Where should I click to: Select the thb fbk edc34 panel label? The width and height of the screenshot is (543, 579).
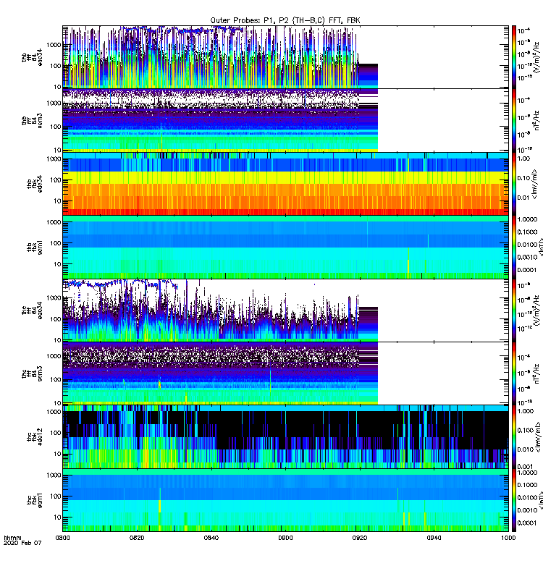click(x=34, y=184)
